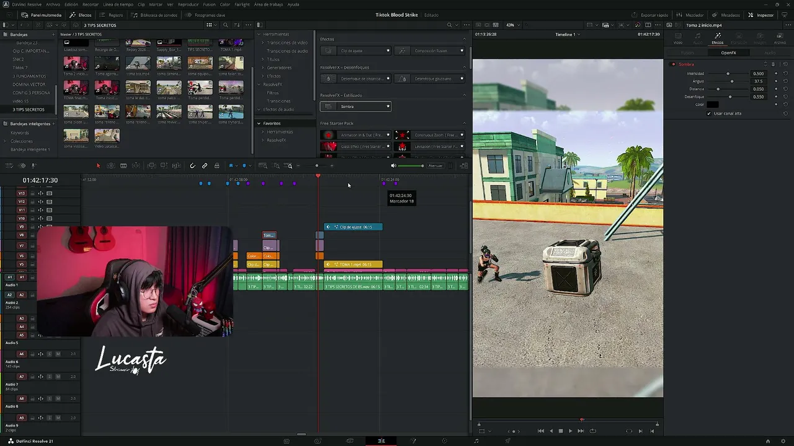Toggle the timeline snapping magnet icon
794x446 pixels.
(x=192, y=165)
